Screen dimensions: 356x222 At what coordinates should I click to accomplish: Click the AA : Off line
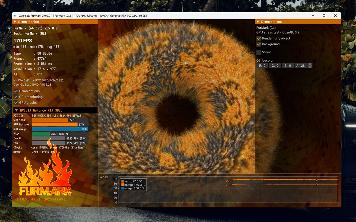(x=28, y=74)
